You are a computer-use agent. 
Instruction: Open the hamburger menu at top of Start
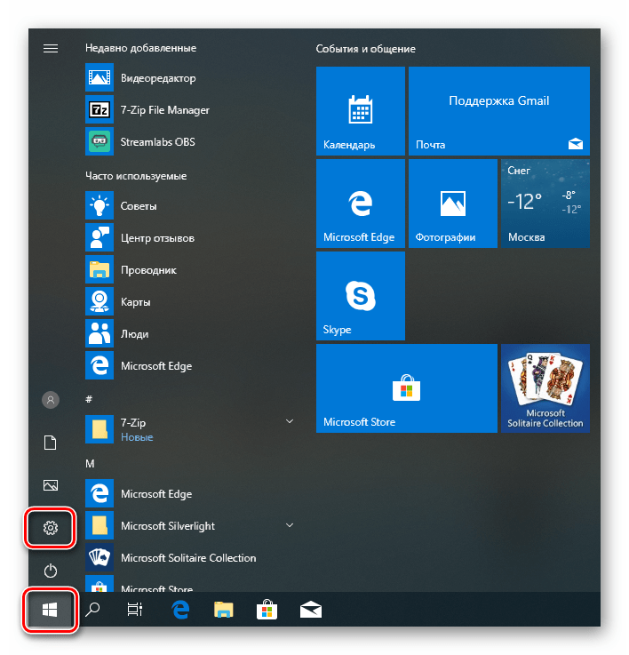click(51, 49)
